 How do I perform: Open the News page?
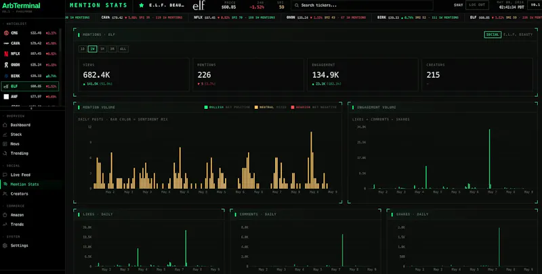tap(15, 144)
